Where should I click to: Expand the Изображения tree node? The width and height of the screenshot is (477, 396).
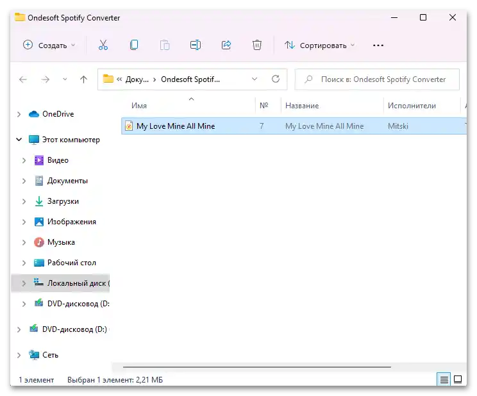click(x=24, y=222)
